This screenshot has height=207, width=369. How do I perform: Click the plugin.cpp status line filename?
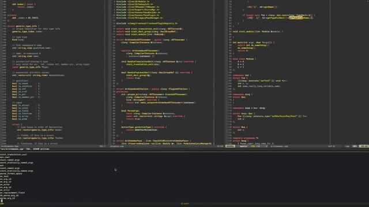pos(117,146)
